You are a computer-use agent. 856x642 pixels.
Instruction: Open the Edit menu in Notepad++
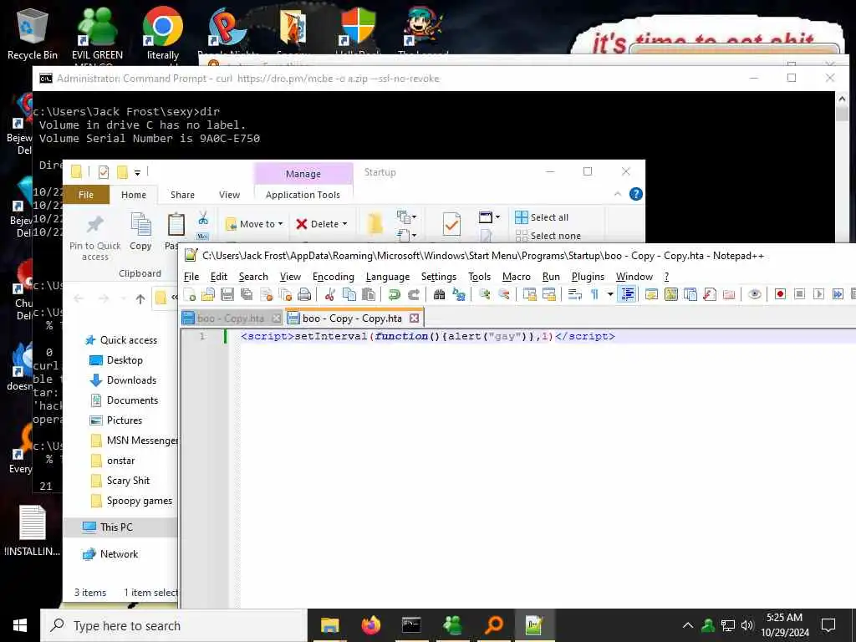point(218,277)
